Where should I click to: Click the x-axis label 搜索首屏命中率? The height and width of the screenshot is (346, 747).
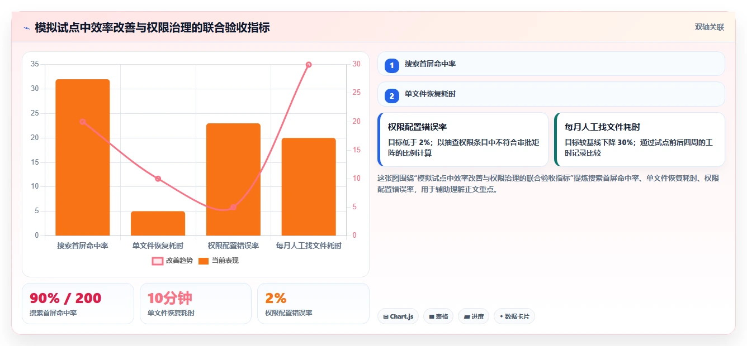(x=83, y=246)
